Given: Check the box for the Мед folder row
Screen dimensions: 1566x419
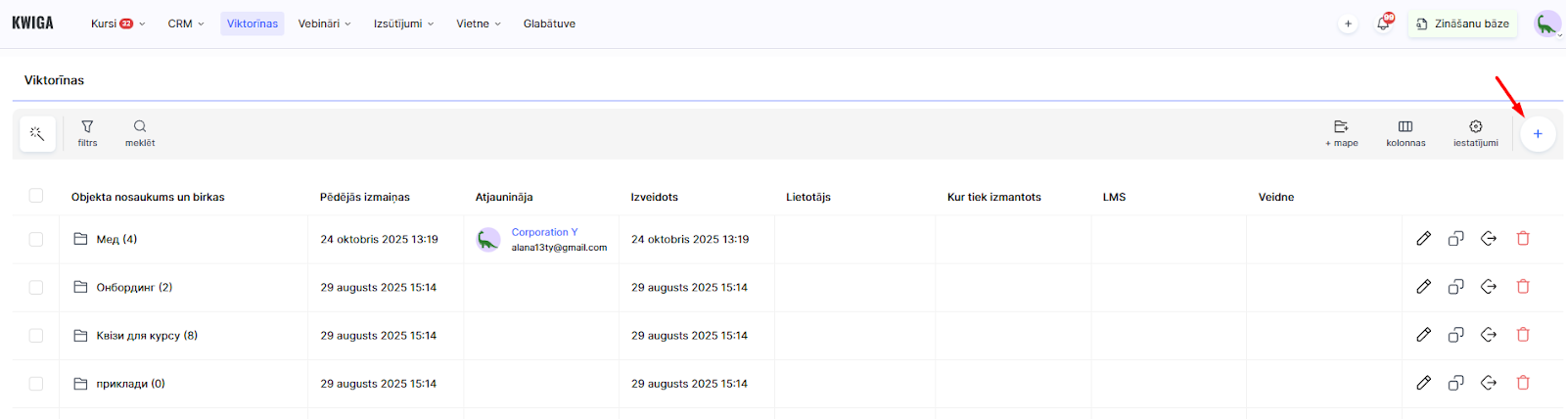Looking at the screenshot, I should coord(36,239).
